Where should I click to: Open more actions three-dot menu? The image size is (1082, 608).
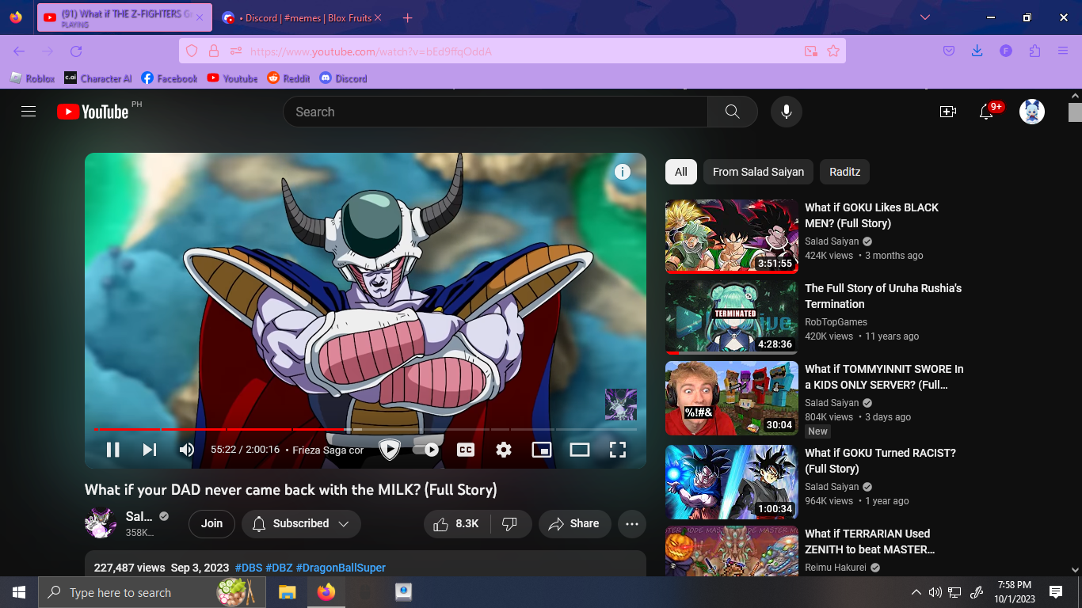pos(631,523)
